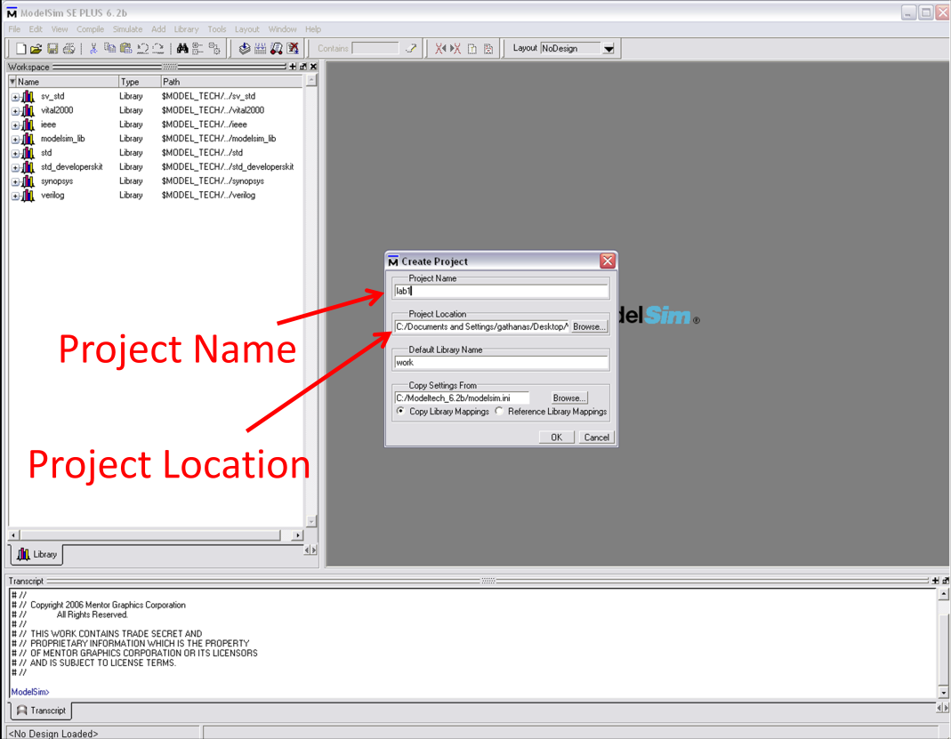Expand the modelsim_lib library node
The width and height of the screenshot is (951, 739).
15,139
